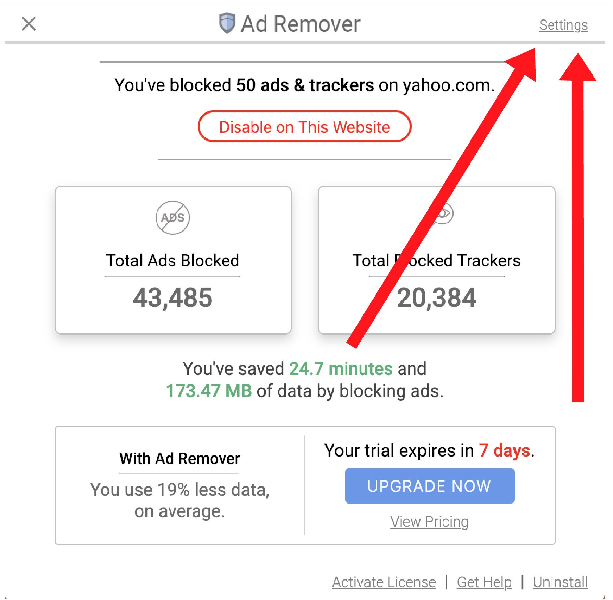Click the 43,485 ads blocked count
The height and width of the screenshot is (600, 613).
pyautogui.click(x=173, y=298)
